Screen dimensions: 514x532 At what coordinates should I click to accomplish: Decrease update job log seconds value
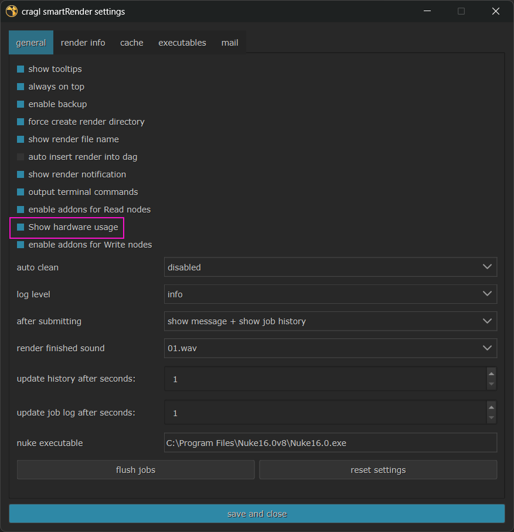click(x=491, y=418)
